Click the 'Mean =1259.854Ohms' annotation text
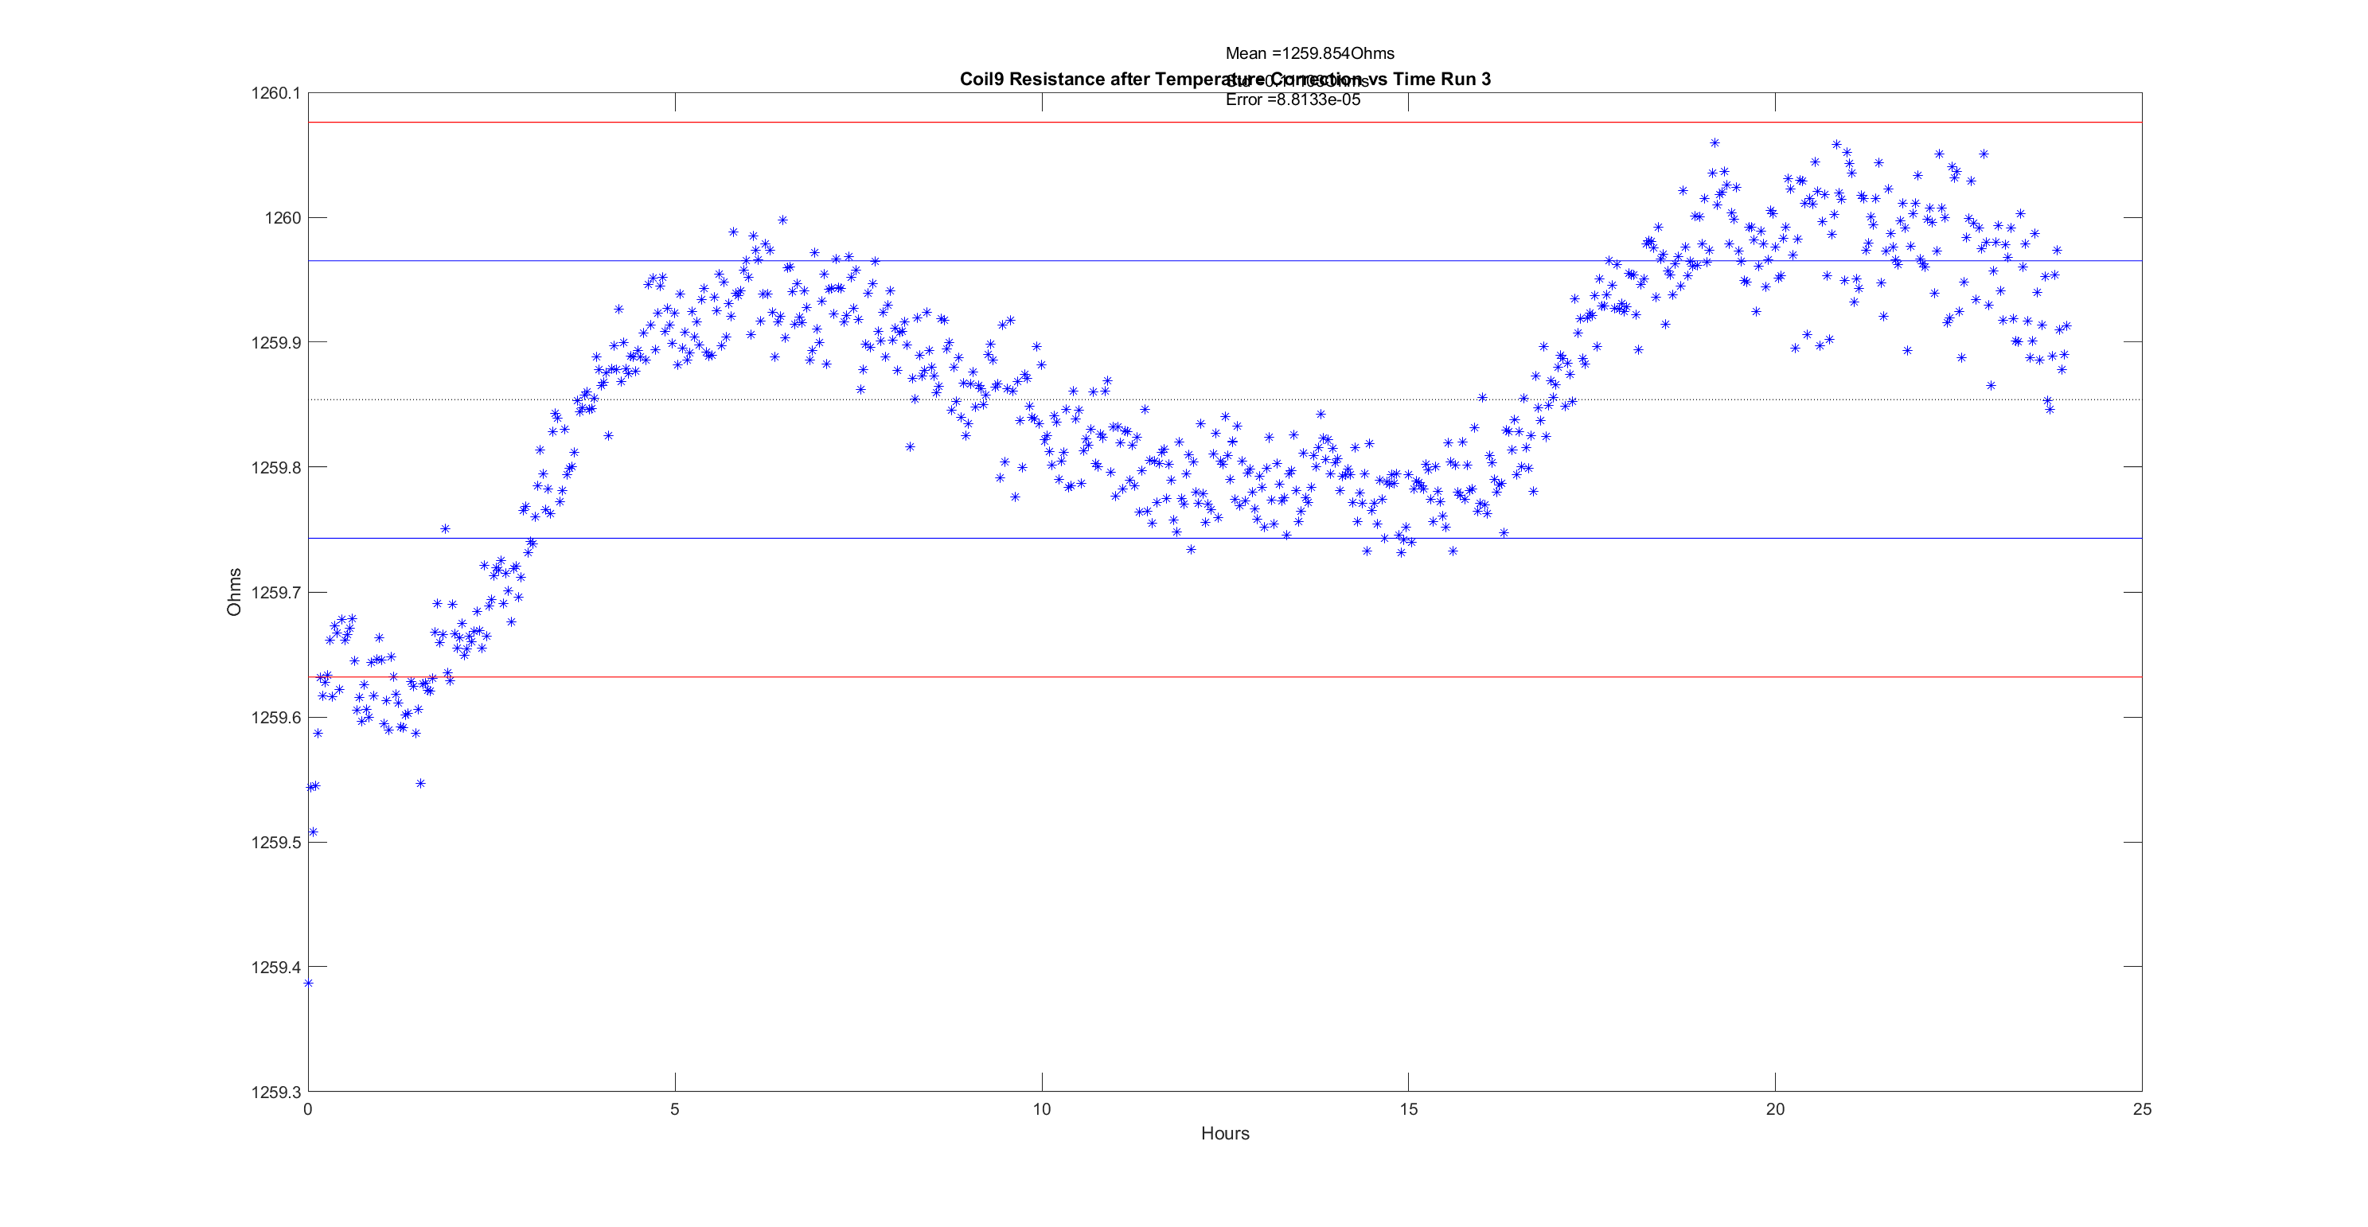 [x=1309, y=53]
